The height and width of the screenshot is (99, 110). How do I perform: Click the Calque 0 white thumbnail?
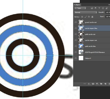pyautogui.click(x=81, y=58)
